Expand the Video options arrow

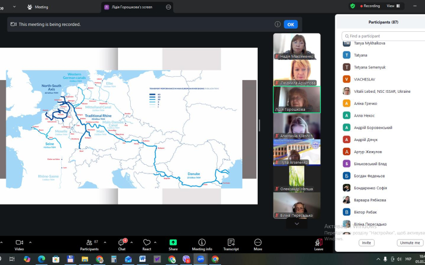tap(30, 242)
